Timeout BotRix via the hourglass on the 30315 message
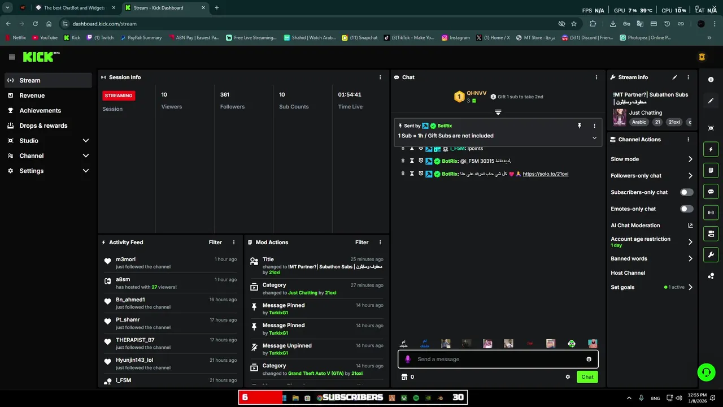The image size is (723, 407). (x=412, y=161)
